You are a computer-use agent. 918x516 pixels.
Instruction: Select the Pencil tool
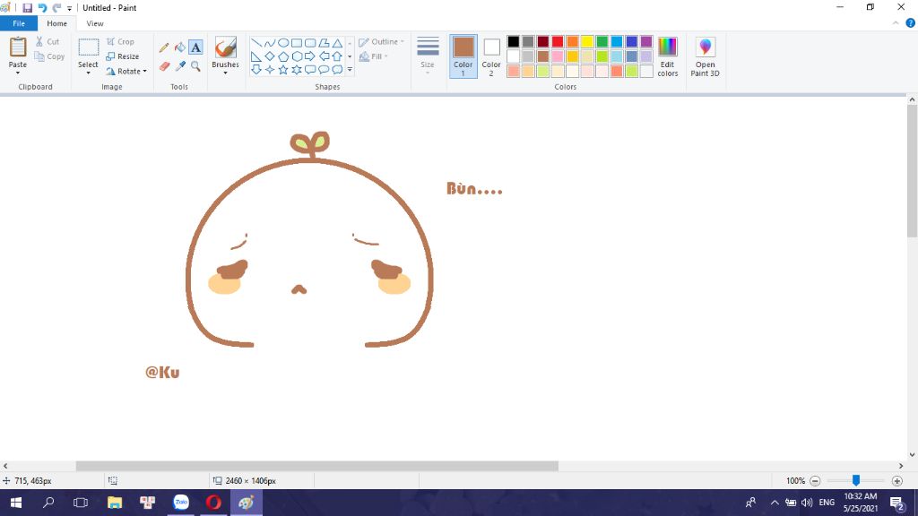(164, 48)
